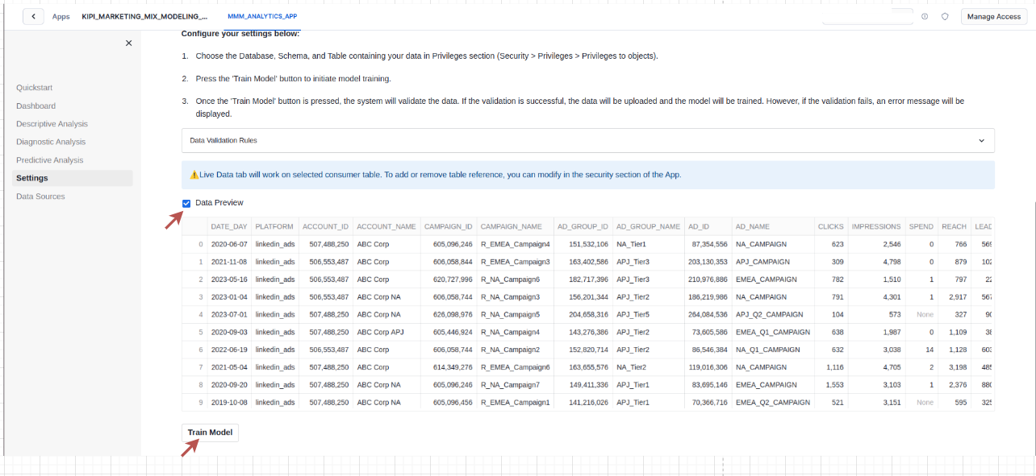Click the Manage Access button
The width and height of the screenshot is (1036, 476).
click(x=993, y=16)
